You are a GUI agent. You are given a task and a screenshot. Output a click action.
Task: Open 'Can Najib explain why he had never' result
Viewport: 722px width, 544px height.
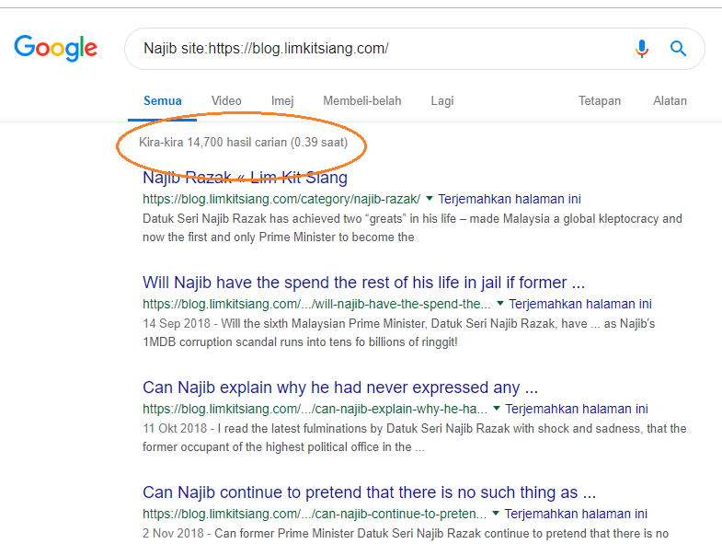[x=340, y=387]
